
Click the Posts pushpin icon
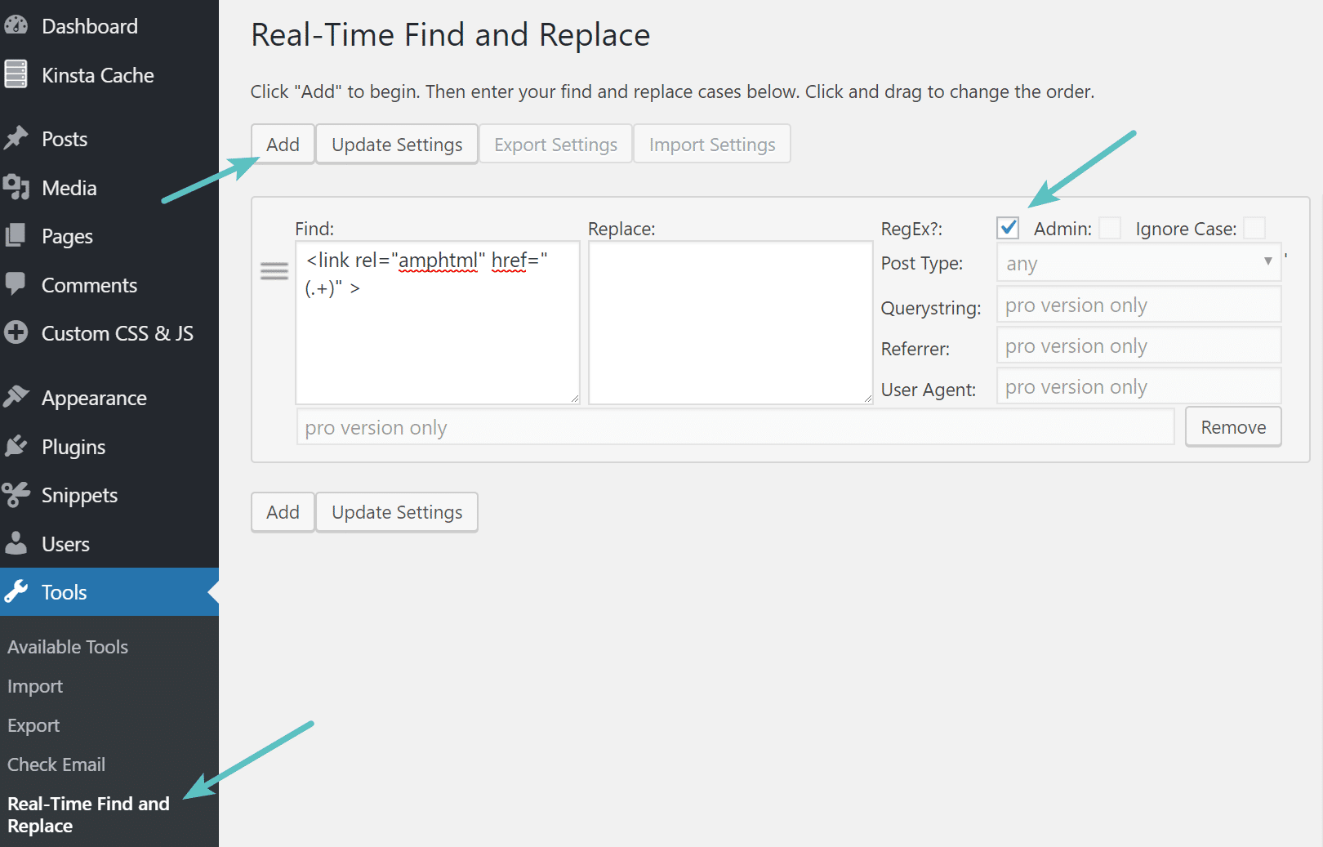(16, 138)
